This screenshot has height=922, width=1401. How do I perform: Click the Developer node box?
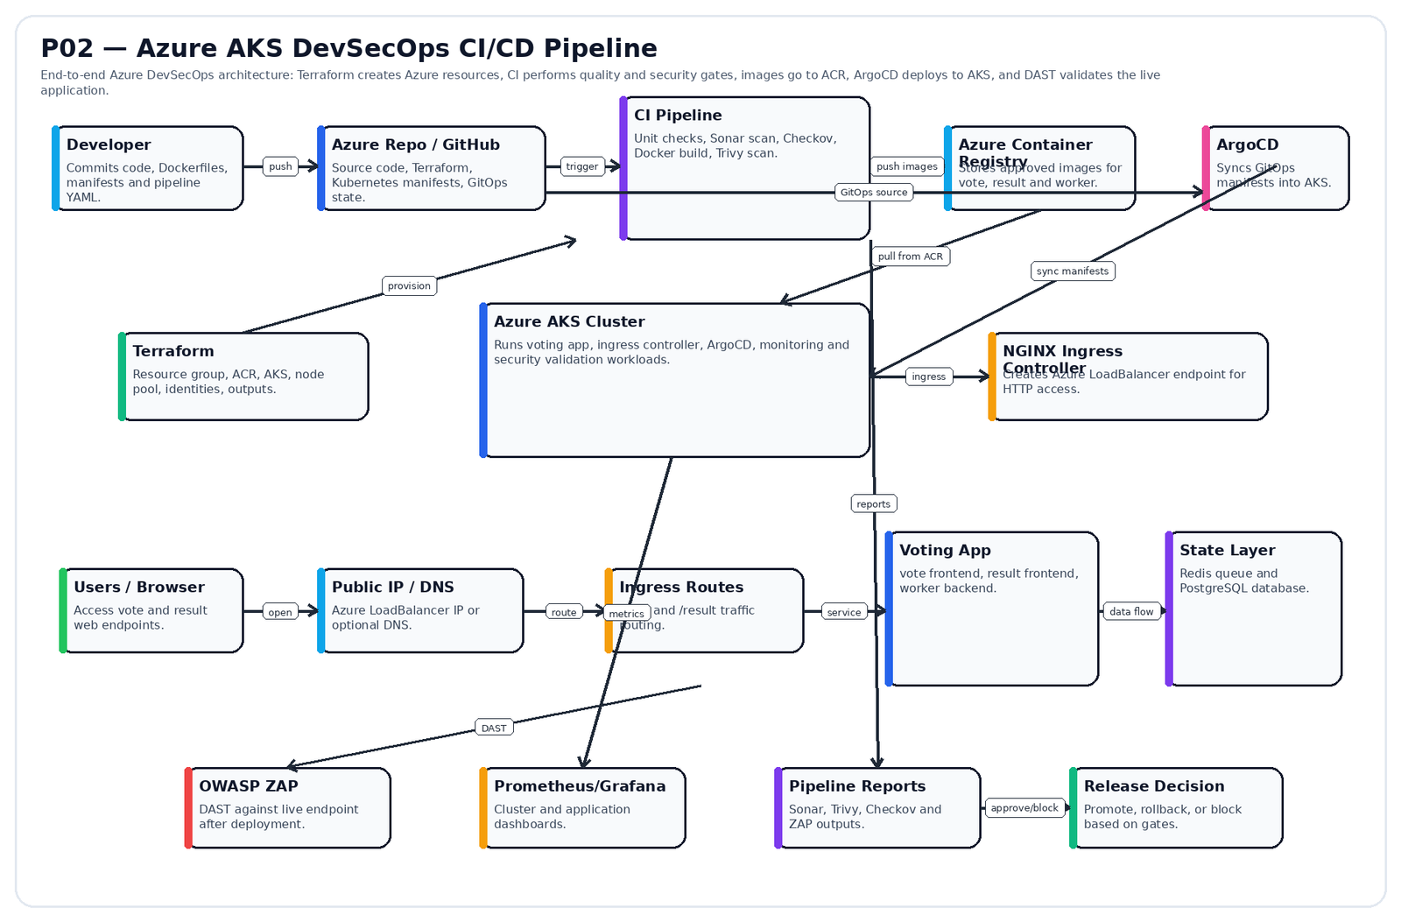pos(148,168)
